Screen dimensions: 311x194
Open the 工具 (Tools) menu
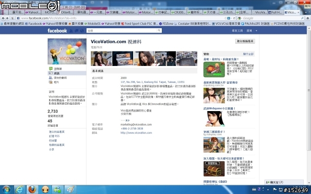tap(67, 7)
